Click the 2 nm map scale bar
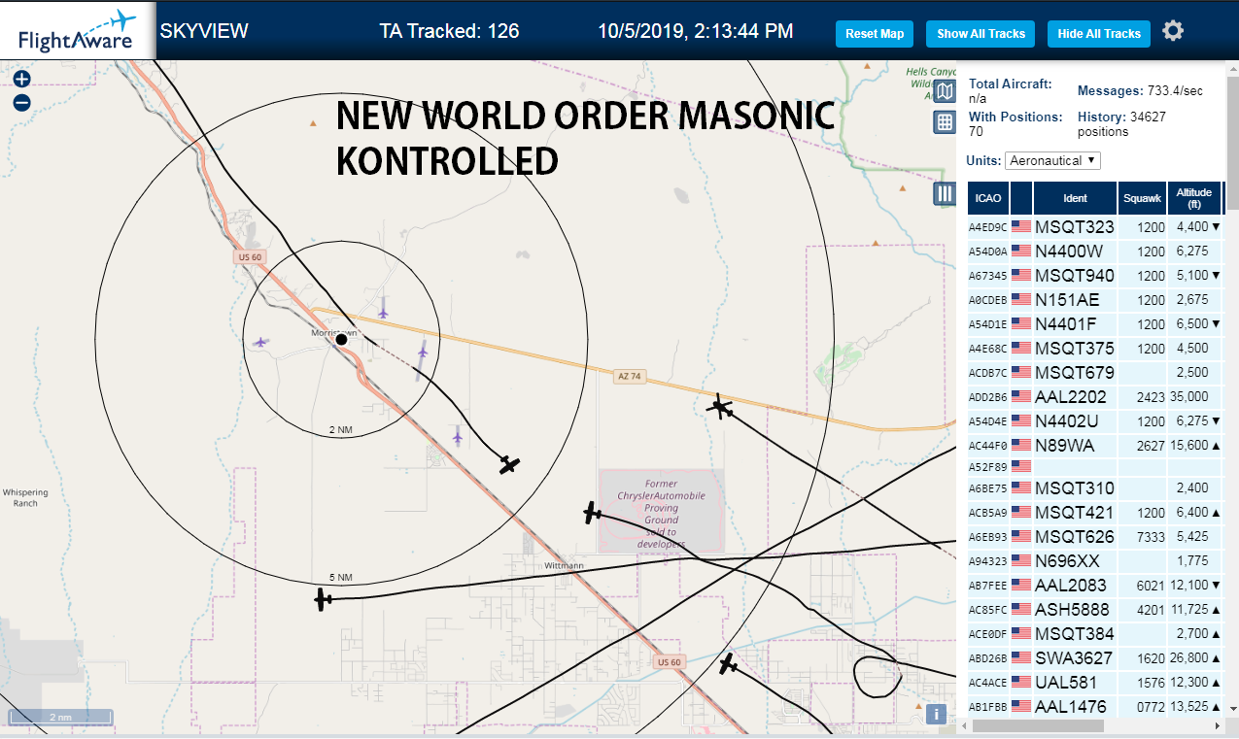 (60, 718)
